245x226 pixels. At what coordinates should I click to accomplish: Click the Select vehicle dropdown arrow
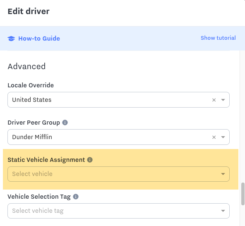point(223,174)
